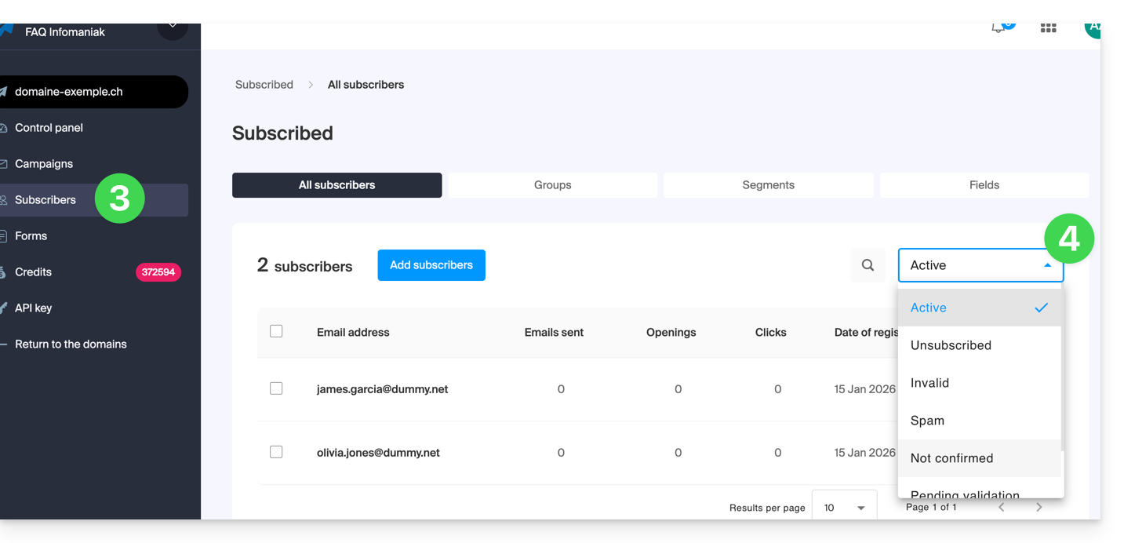Click the Add subscribers button
Viewport: 1124px width, 543px height.
pyautogui.click(x=431, y=265)
